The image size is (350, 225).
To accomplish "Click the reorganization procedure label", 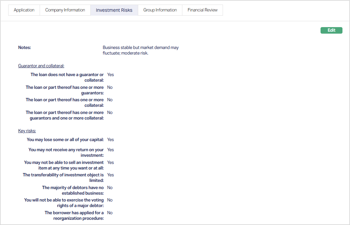I will tap(74, 216).
